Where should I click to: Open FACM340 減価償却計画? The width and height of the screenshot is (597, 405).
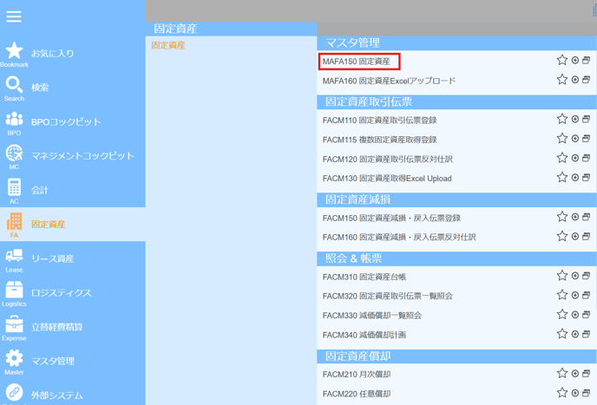[x=364, y=335]
